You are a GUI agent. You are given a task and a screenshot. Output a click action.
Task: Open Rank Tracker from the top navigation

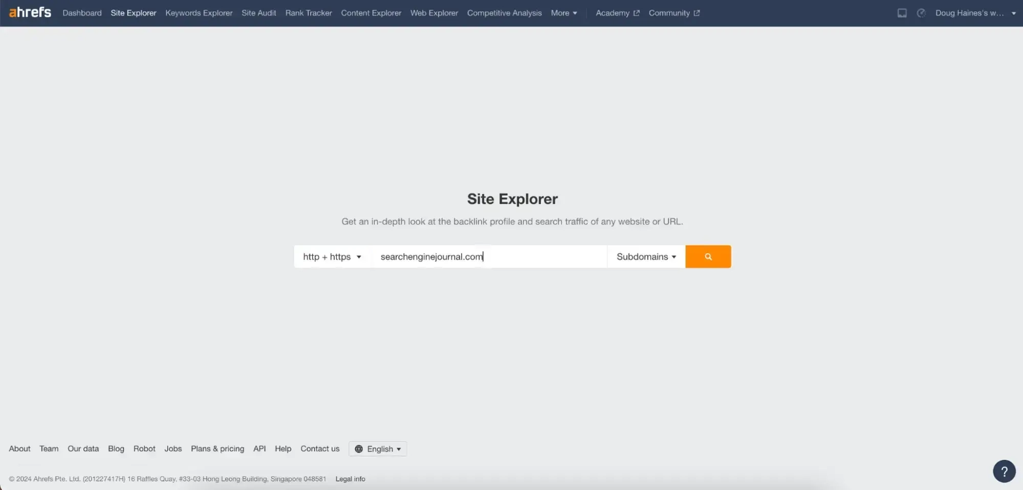pos(309,13)
